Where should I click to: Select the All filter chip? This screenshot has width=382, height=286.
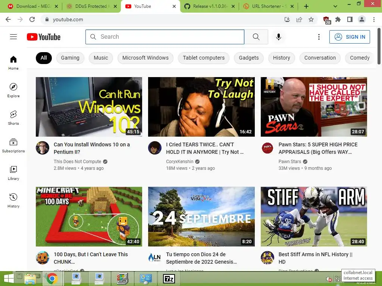44,58
